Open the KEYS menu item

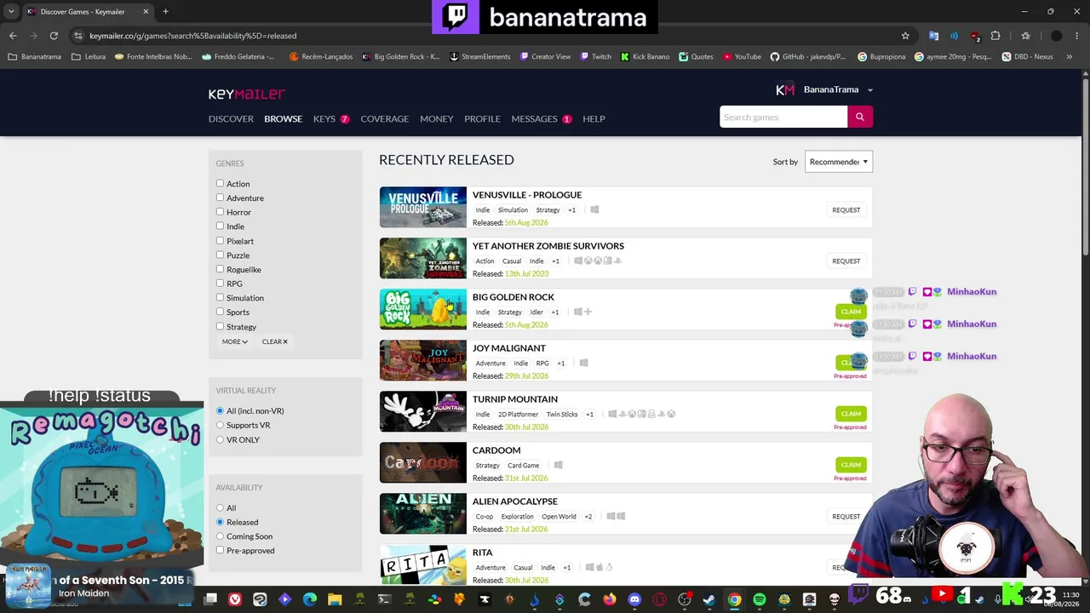330,118
